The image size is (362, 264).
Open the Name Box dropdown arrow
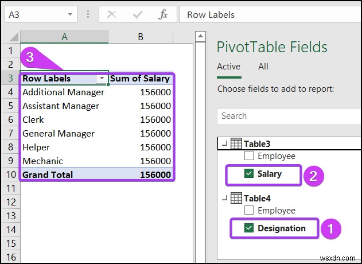pyautogui.click(x=70, y=14)
